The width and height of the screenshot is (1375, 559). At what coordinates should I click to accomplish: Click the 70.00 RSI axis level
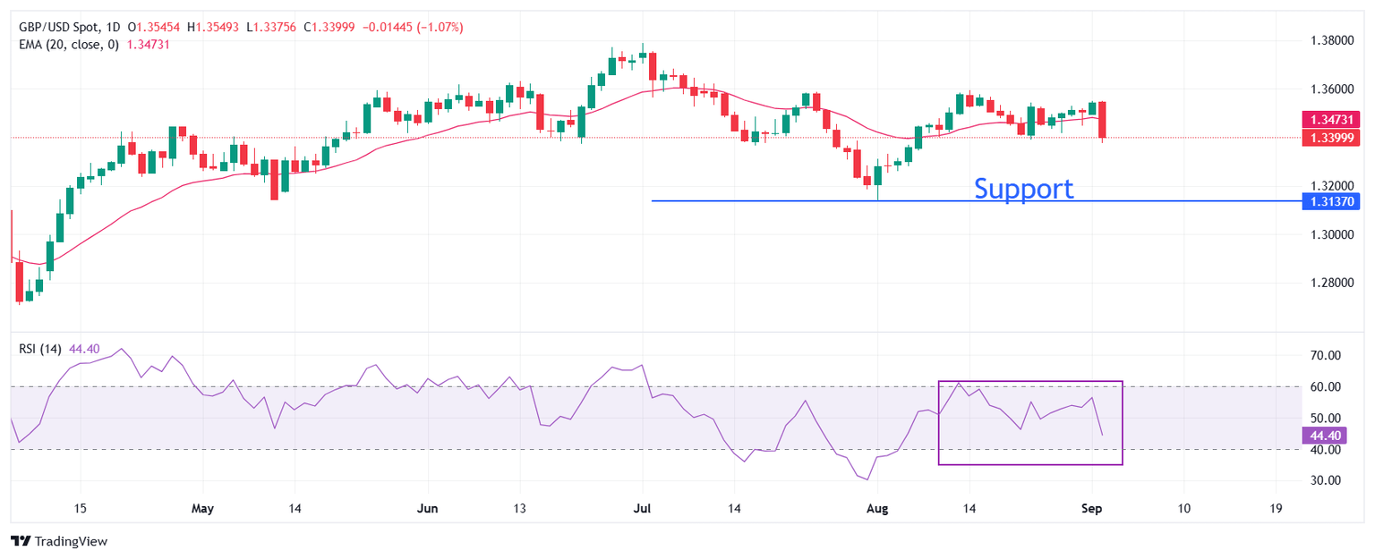coord(1325,356)
